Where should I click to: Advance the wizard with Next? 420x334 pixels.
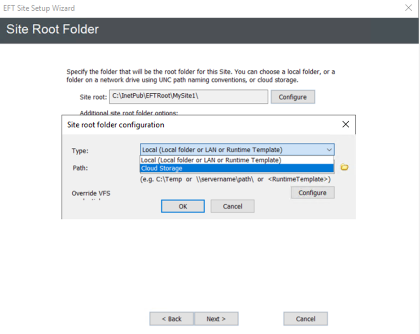coord(216,319)
